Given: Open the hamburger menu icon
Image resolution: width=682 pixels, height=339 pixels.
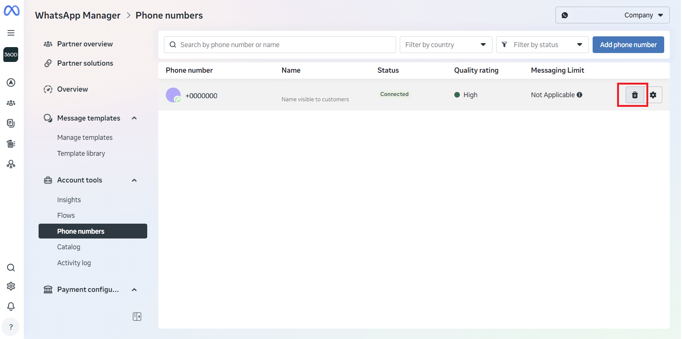Looking at the screenshot, I should [11, 33].
